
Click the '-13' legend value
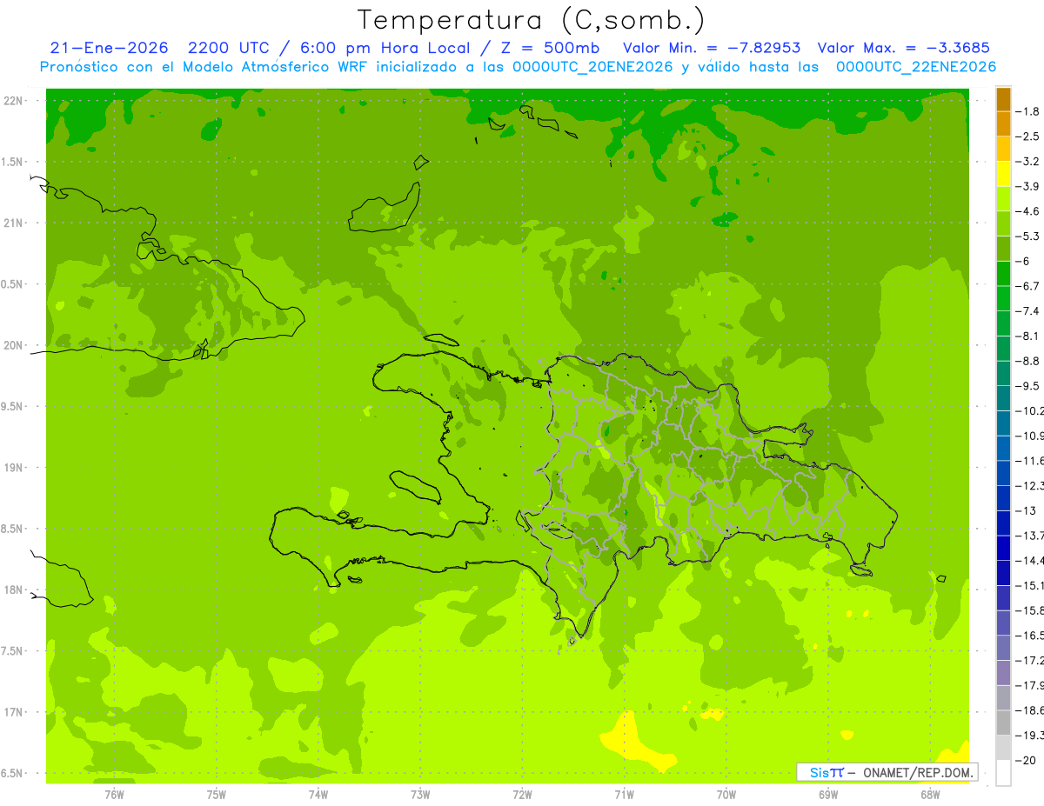1026,510
